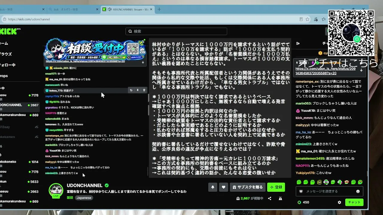Click the notification bell button
Viewport: 383px width, 215px height.
coord(213,187)
